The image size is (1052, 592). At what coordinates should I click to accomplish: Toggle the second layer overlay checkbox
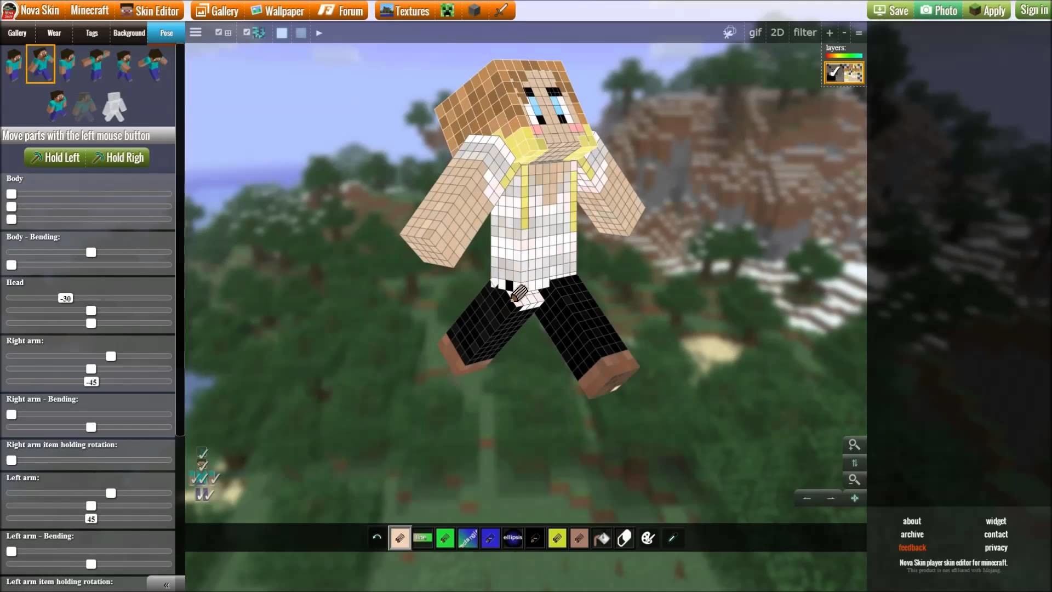247,32
